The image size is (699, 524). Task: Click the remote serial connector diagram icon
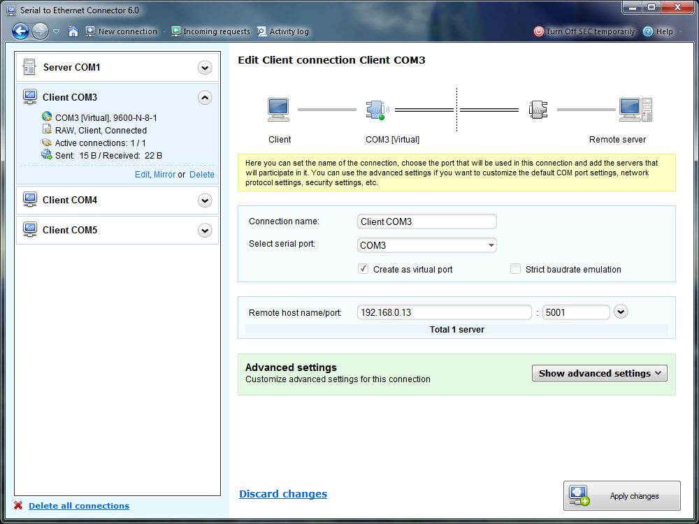(538, 110)
